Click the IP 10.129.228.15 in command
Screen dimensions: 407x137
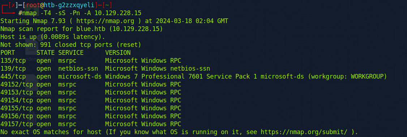(x=118, y=13)
